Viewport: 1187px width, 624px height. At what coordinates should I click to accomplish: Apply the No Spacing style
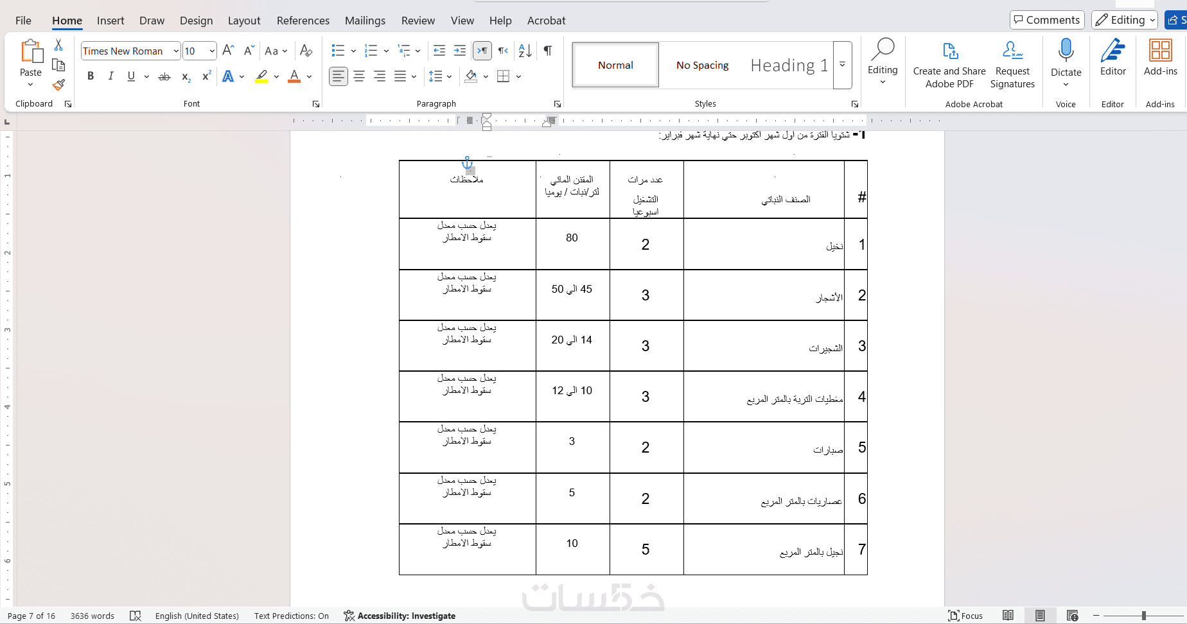click(702, 65)
